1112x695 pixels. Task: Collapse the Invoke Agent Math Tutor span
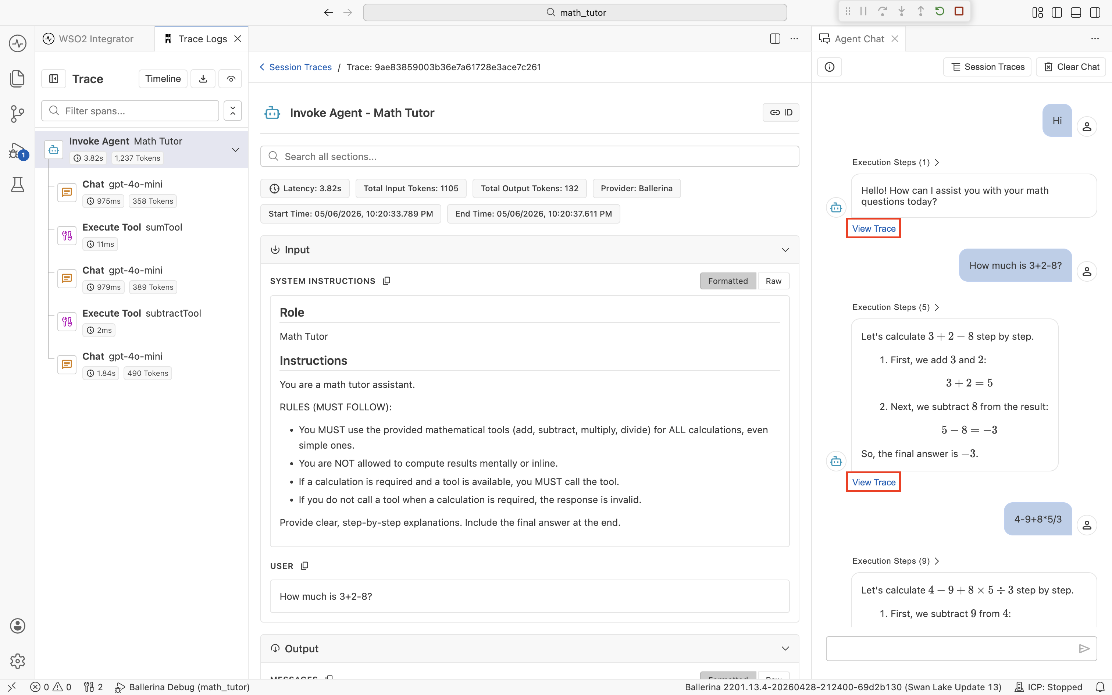pos(235,150)
